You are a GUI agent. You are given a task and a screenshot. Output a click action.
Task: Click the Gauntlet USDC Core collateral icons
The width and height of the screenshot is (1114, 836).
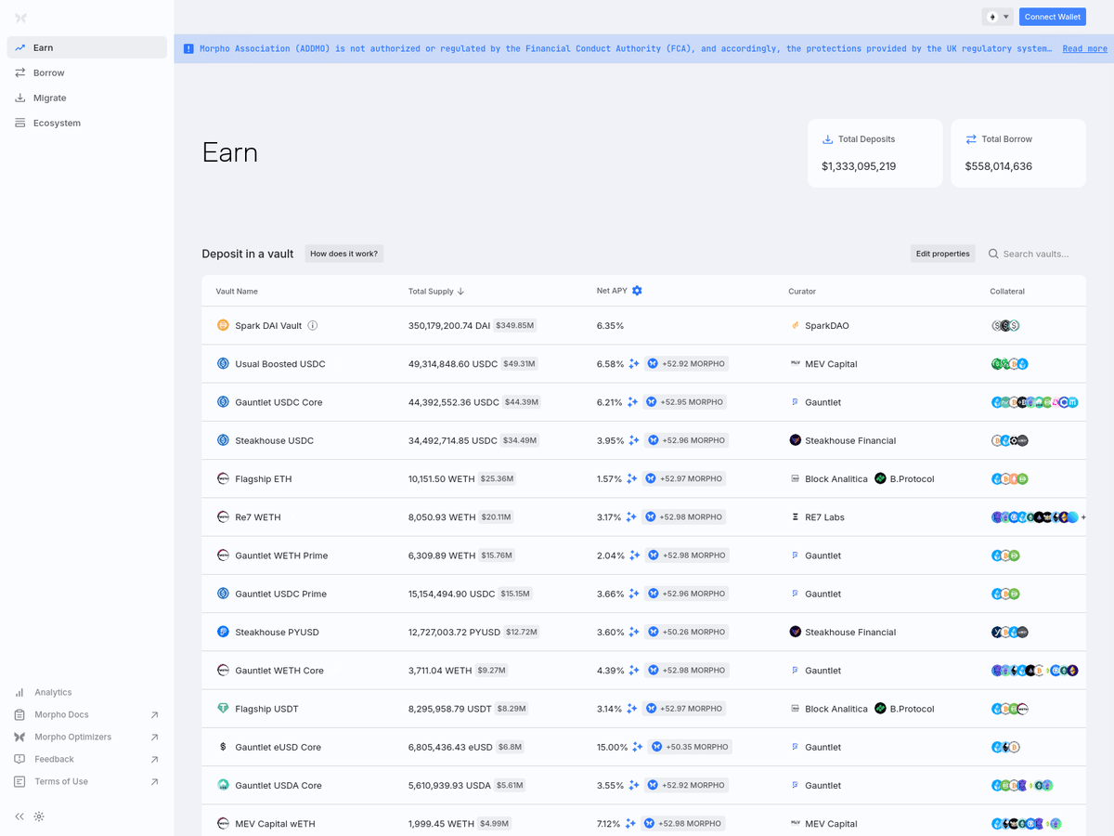1034,402
